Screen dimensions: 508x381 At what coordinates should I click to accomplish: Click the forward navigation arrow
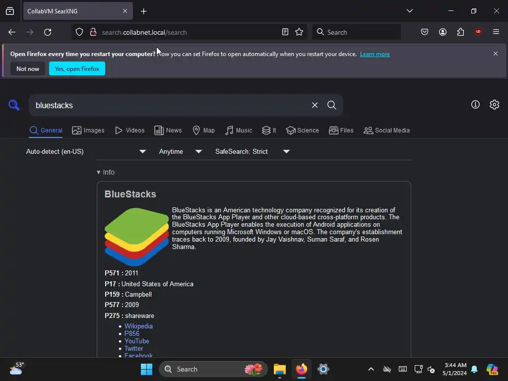(30, 32)
